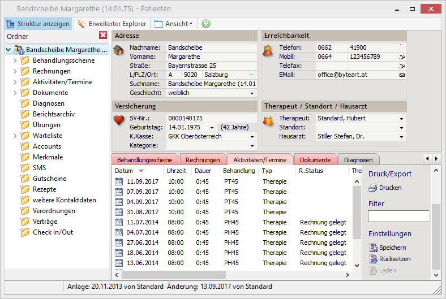Click the red heart icon in Versicherung

point(118,120)
